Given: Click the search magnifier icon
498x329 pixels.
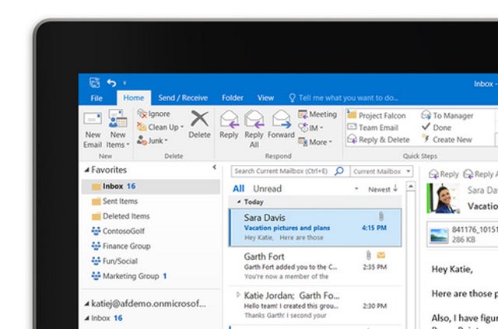Looking at the screenshot, I should tap(339, 171).
